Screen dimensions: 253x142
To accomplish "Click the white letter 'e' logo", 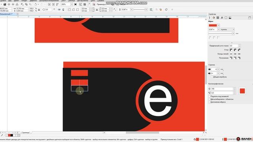I will point(158,101).
